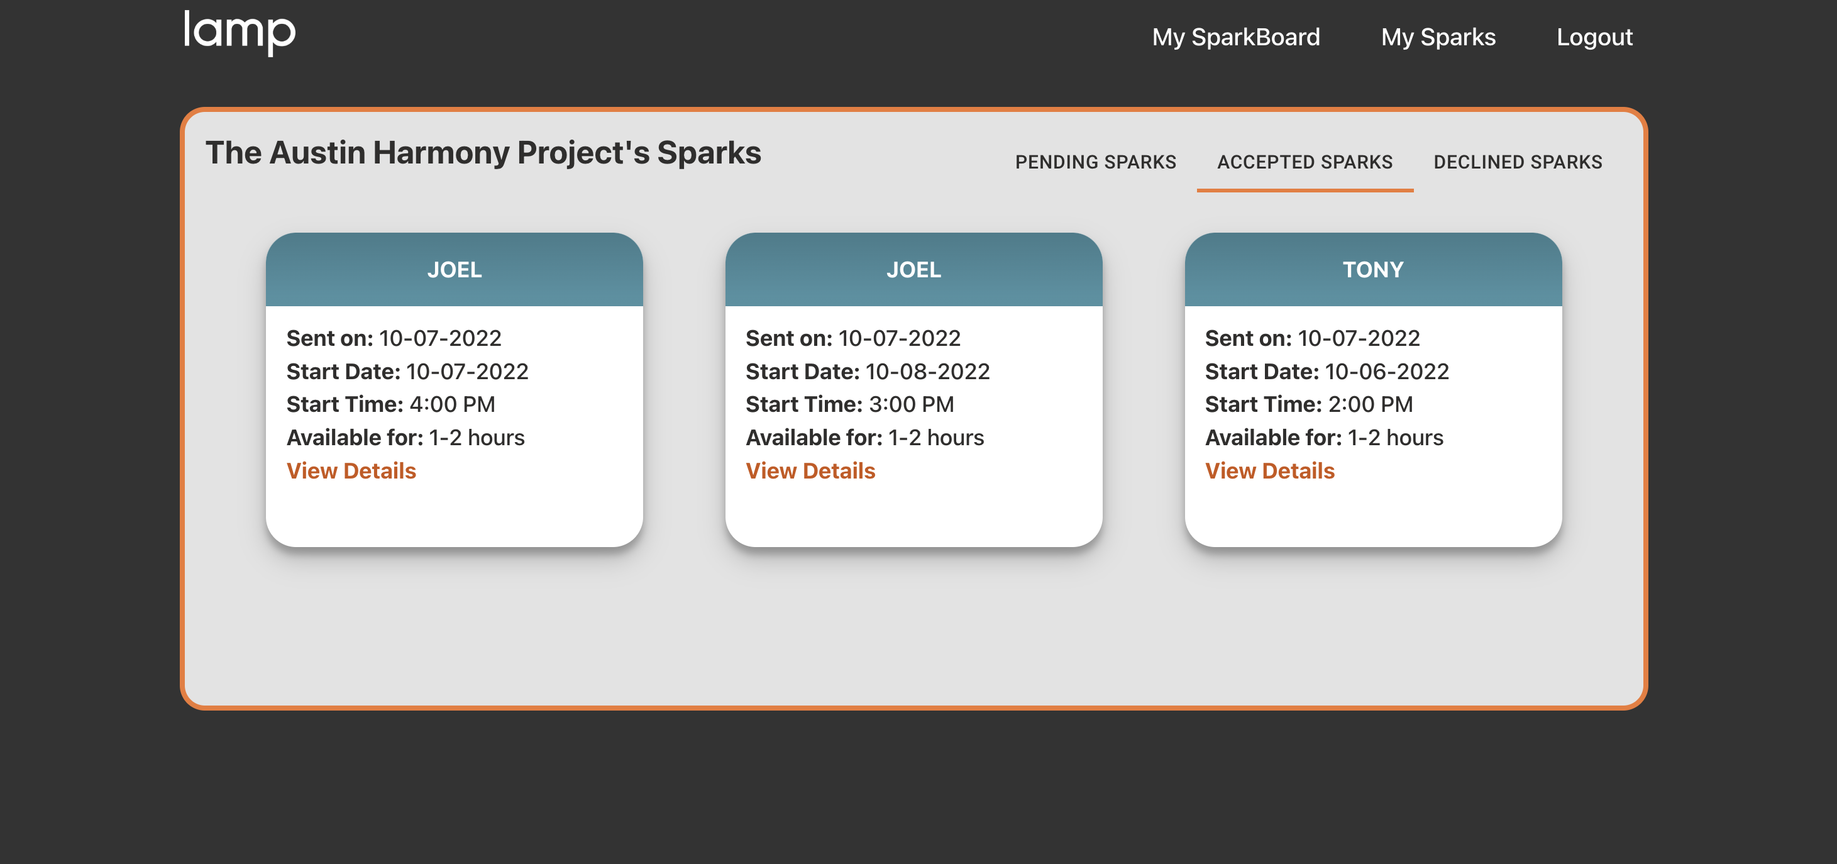This screenshot has width=1837, height=864.
Task: Click The Austin Harmony Project's Sparks heading
Action: (x=483, y=152)
